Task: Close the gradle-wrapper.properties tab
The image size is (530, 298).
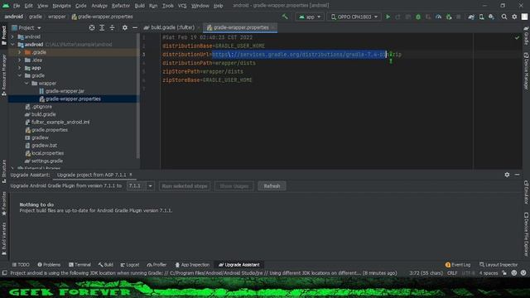Action: 272,27
